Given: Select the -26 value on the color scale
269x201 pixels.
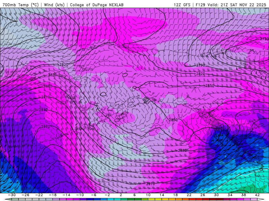Looking at the screenshot, I should coord(26,195).
